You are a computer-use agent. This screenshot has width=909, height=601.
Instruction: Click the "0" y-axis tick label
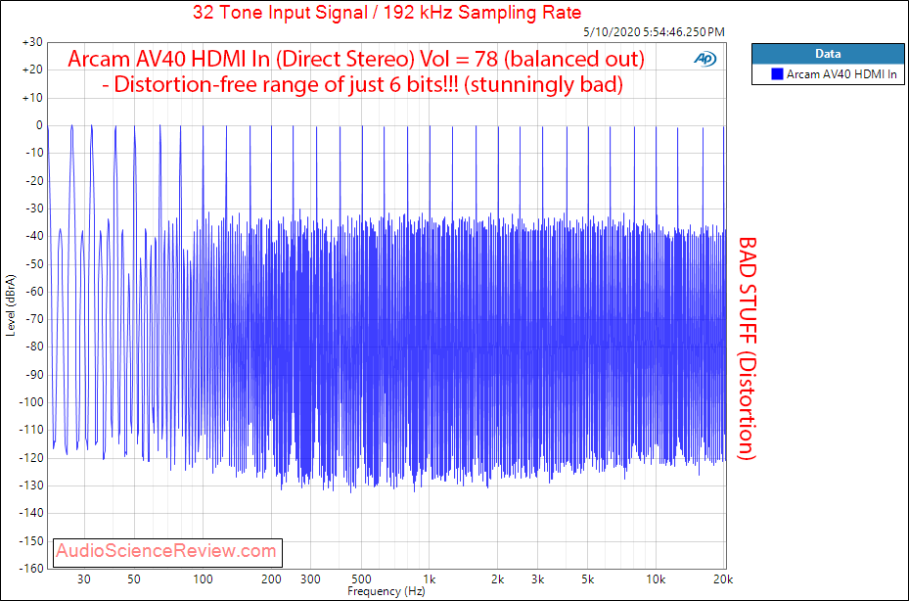pyautogui.click(x=39, y=125)
